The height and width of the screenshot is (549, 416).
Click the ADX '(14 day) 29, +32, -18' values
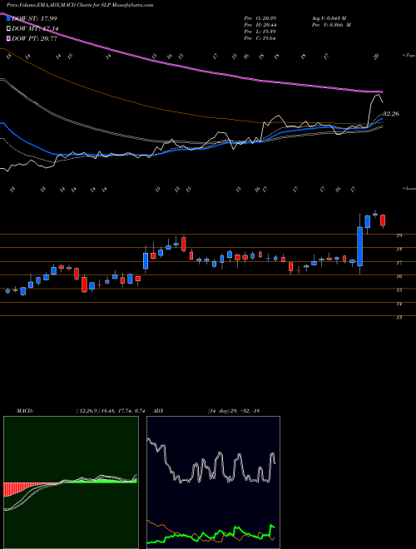[x=233, y=411]
